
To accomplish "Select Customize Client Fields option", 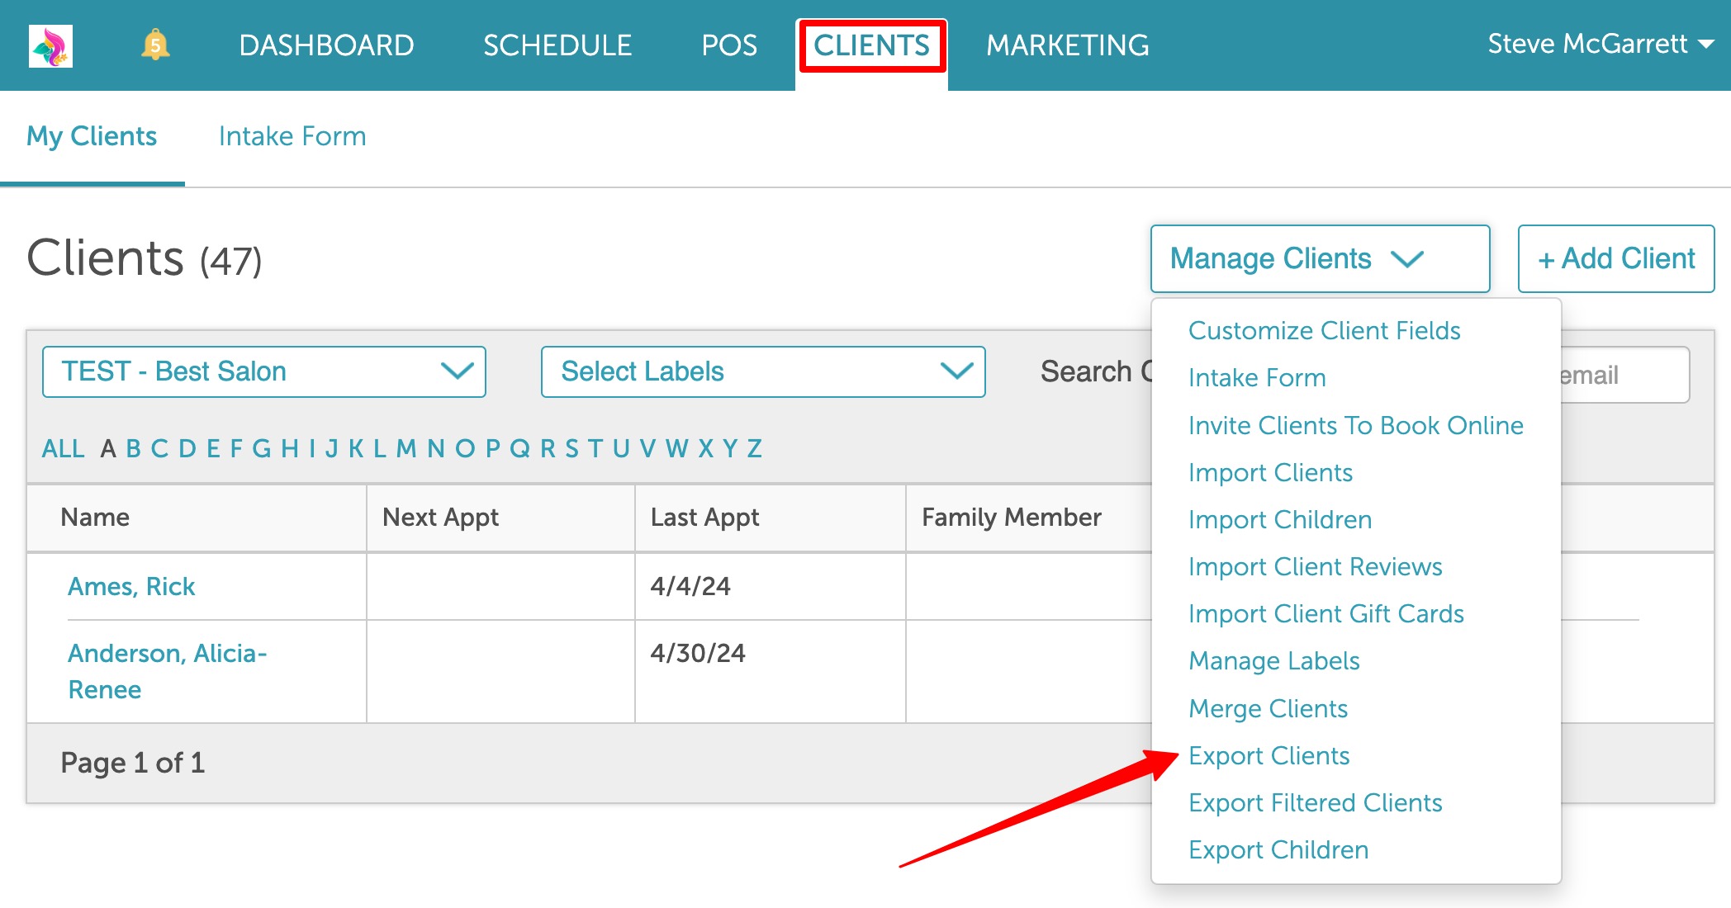I will 1324,330.
